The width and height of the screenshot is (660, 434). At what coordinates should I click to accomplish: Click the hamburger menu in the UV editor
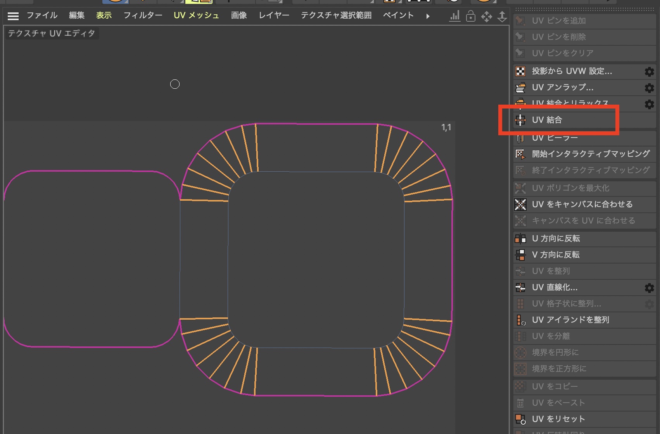tap(13, 16)
